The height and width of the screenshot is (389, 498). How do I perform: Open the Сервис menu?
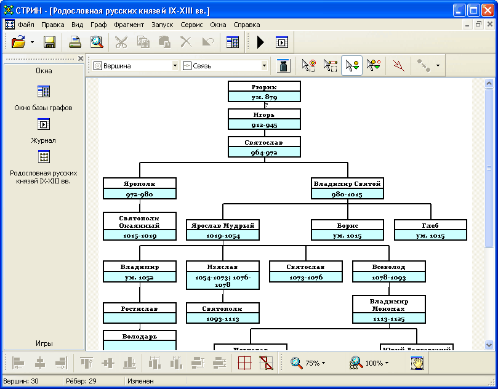coord(191,25)
